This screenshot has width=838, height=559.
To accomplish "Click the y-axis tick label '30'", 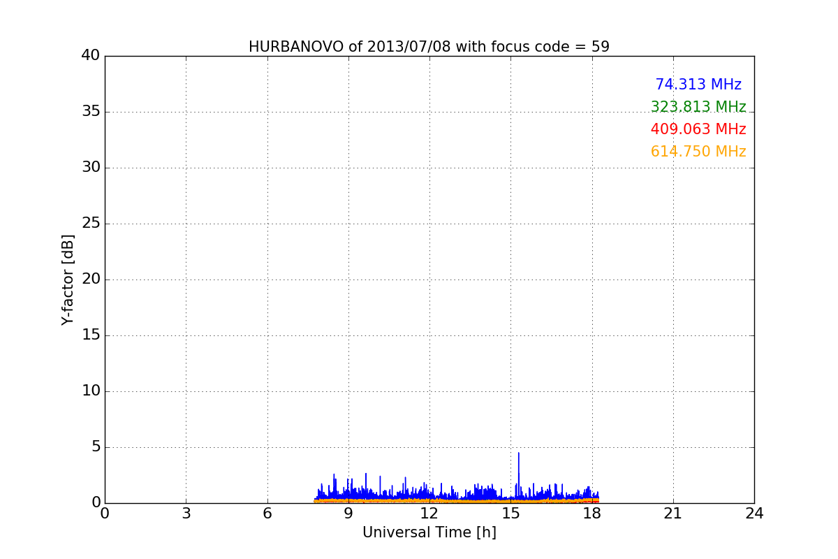I will pos(91,168).
